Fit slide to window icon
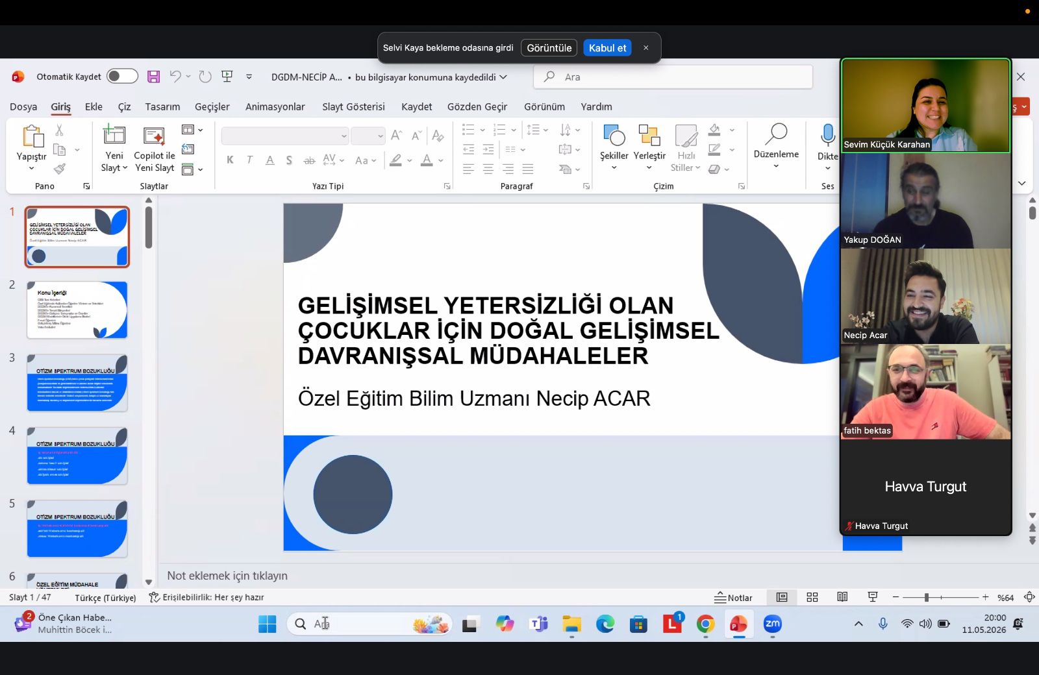This screenshot has width=1039, height=675. tap(1029, 597)
